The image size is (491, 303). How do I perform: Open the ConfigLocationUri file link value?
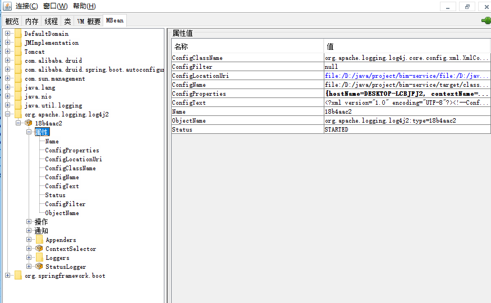(406, 76)
